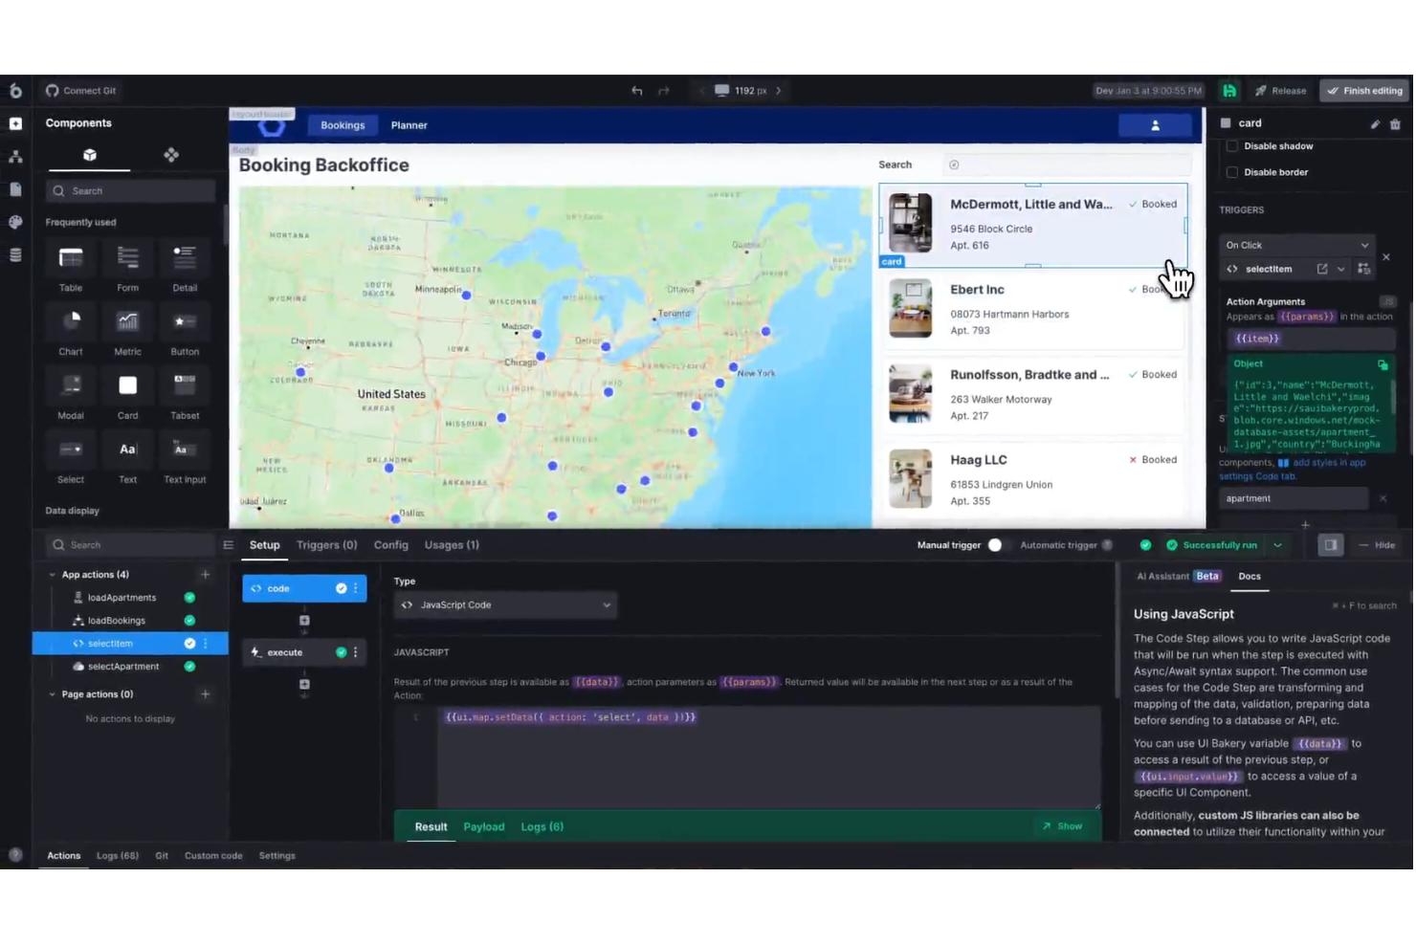Image resolution: width=1416 pixels, height=944 pixels.
Task: Collapse the App actions section
Action: pyautogui.click(x=53, y=574)
